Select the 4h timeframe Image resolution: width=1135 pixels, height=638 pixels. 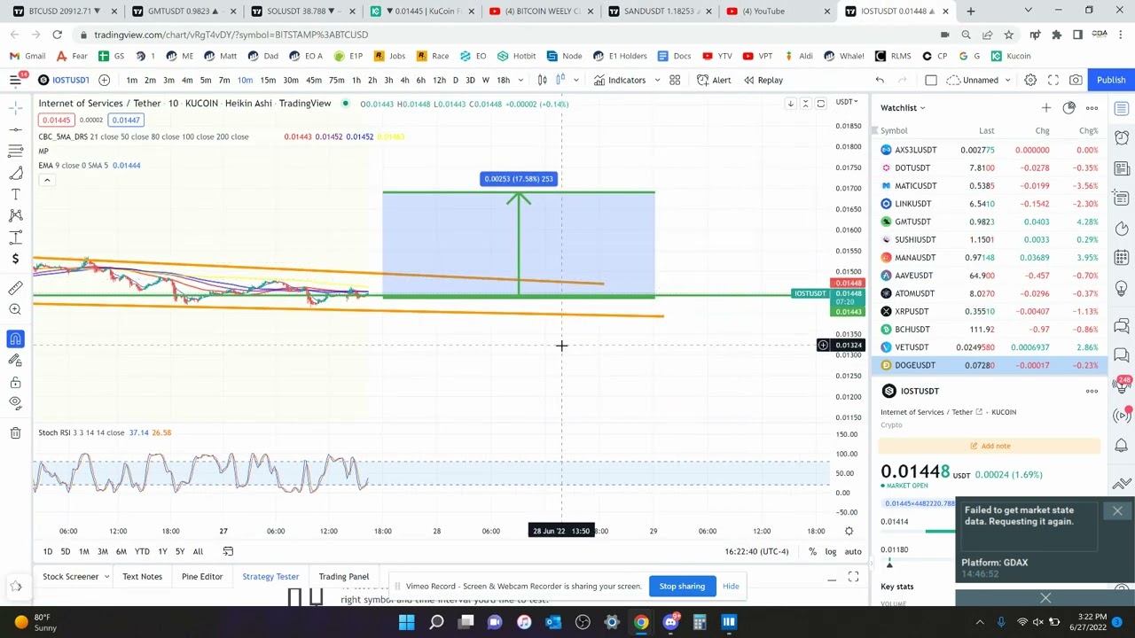point(404,80)
